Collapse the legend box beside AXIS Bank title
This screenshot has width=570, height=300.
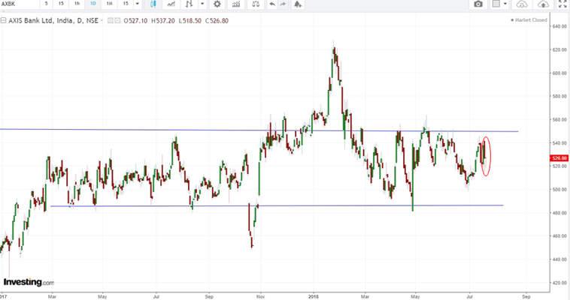pos(3,21)
